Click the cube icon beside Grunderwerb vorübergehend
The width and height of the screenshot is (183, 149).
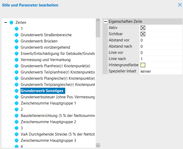(x=17, y=47)
